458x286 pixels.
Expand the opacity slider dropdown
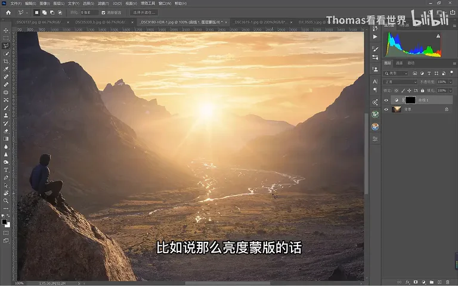(450, 82)
